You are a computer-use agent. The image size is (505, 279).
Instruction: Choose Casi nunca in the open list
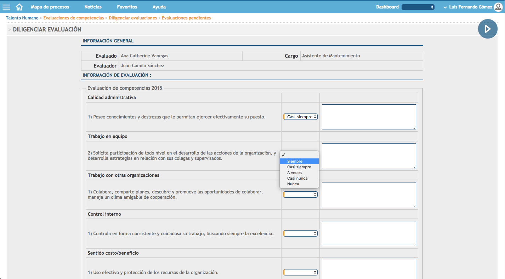click(299, 178)
